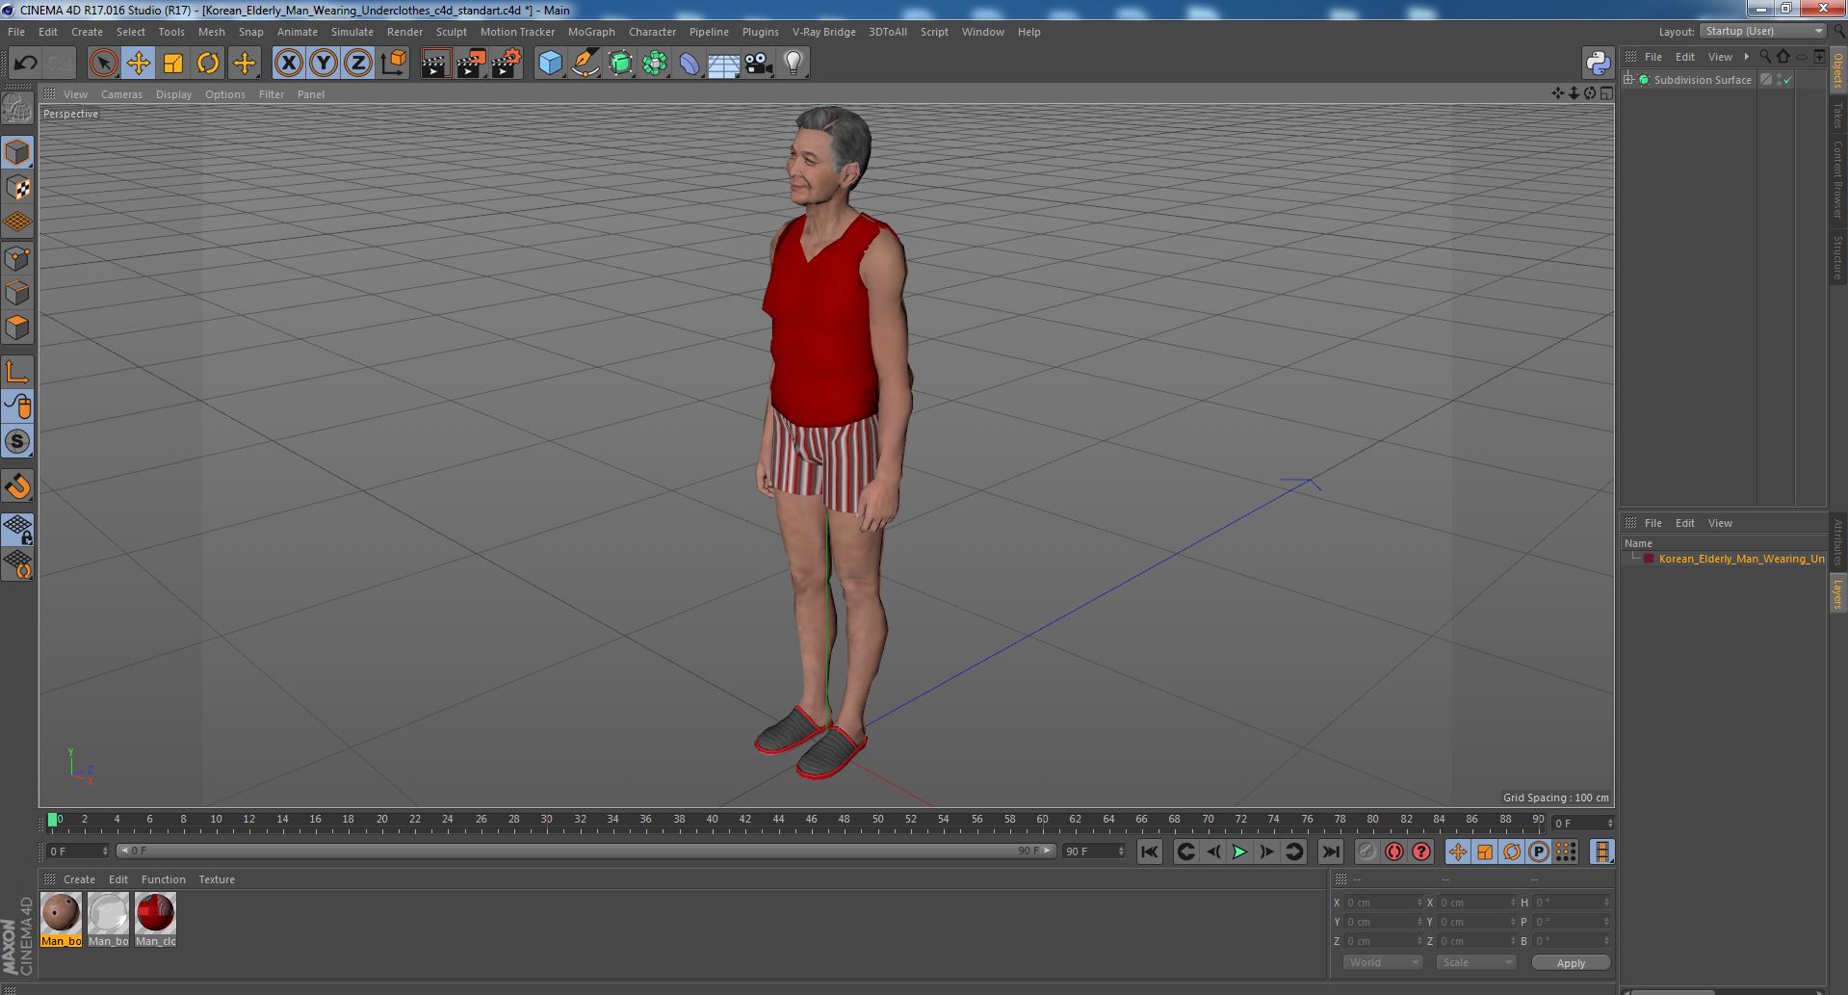The height and width of the screenshot is (995, 1848).
Task: Click the end frame 90 F field
Action: click(x=1093, y=851)
